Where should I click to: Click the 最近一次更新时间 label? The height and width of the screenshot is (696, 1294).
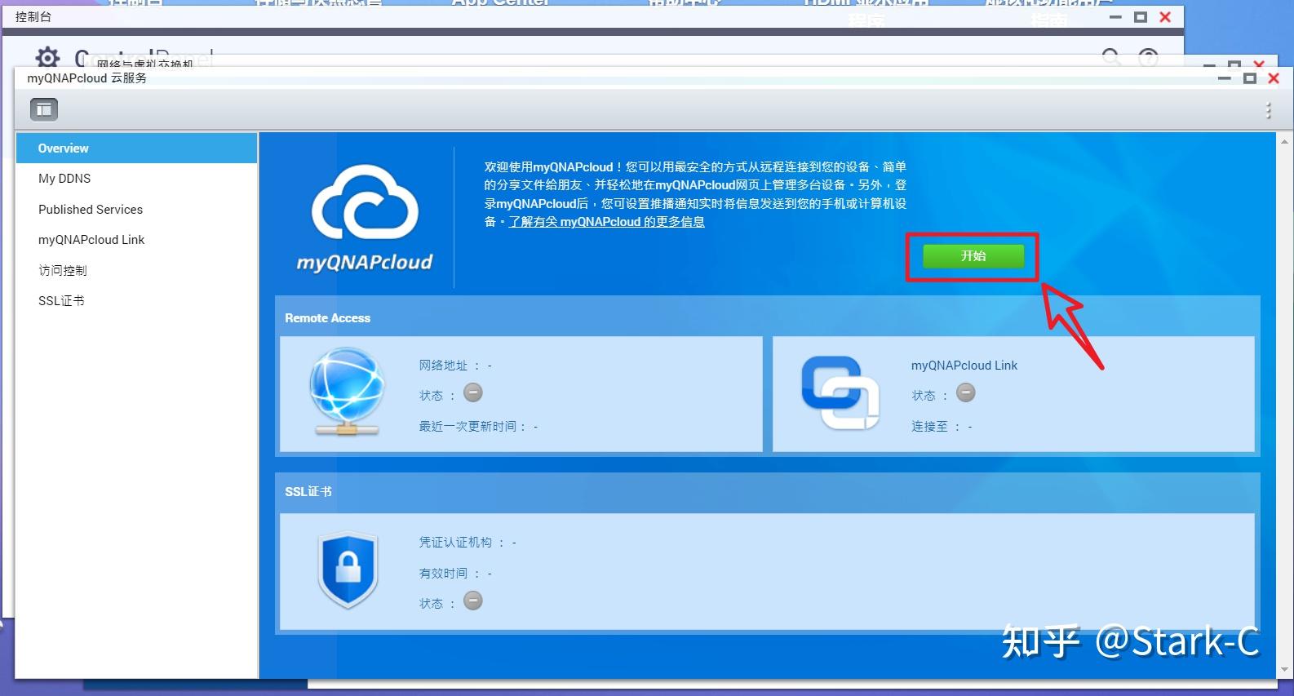tap(468, 426)
